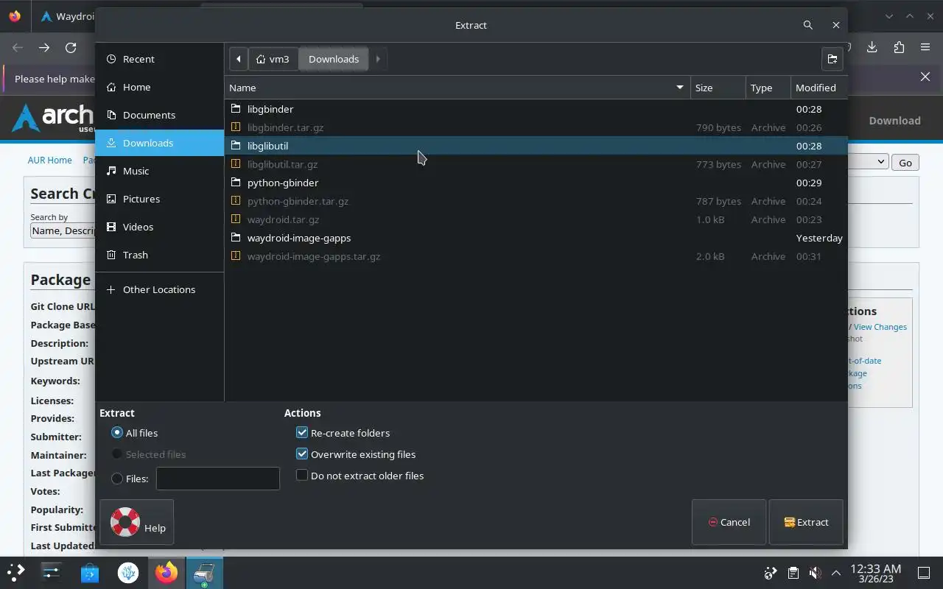Select libglibutil folder row
This screenshot has width=943, height=589.
536,146
